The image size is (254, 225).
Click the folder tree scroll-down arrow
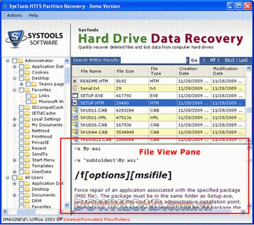(67, 205)
